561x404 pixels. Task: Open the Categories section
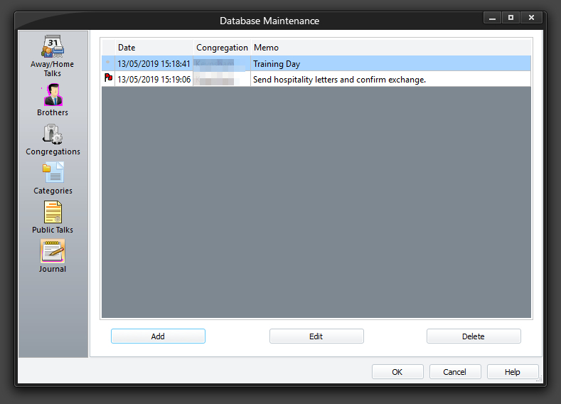[x=53, y=179]
